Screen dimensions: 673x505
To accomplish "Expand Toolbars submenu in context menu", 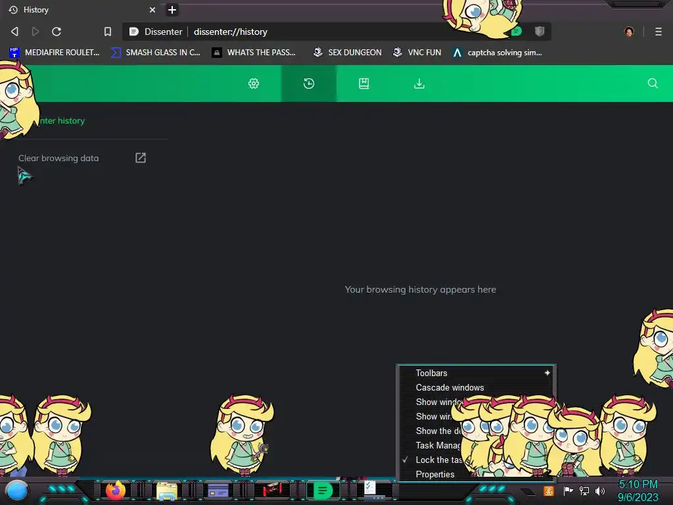I will (476, 373).
